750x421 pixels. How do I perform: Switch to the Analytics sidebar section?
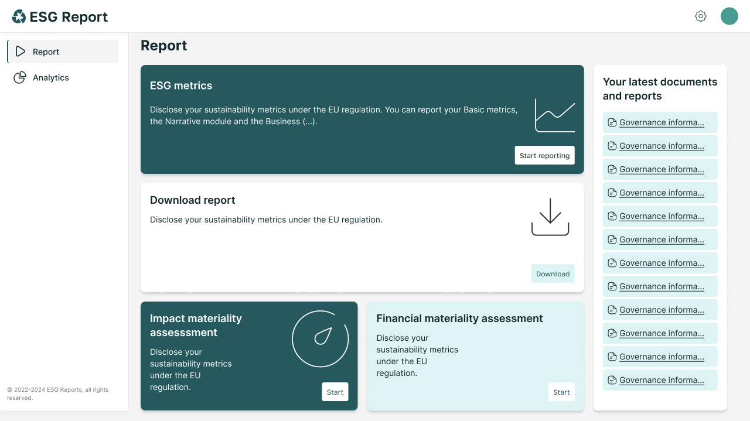tap(50, 77)
